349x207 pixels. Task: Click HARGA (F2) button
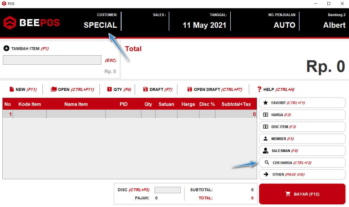point(302,115)
